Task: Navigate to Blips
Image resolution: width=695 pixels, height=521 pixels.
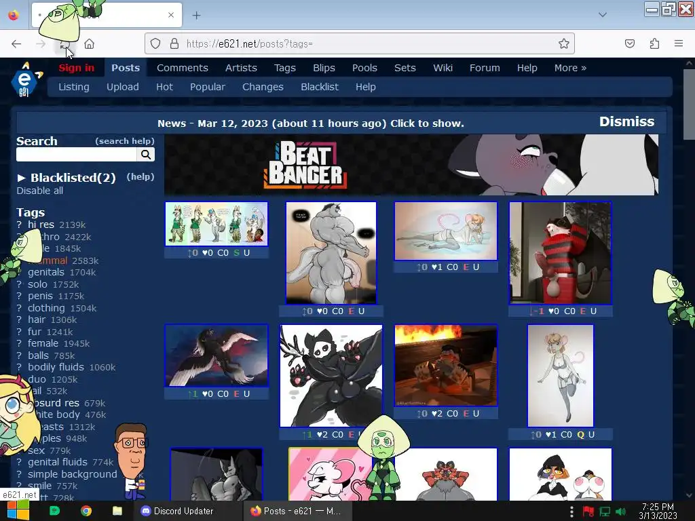Action: (324, 68)
